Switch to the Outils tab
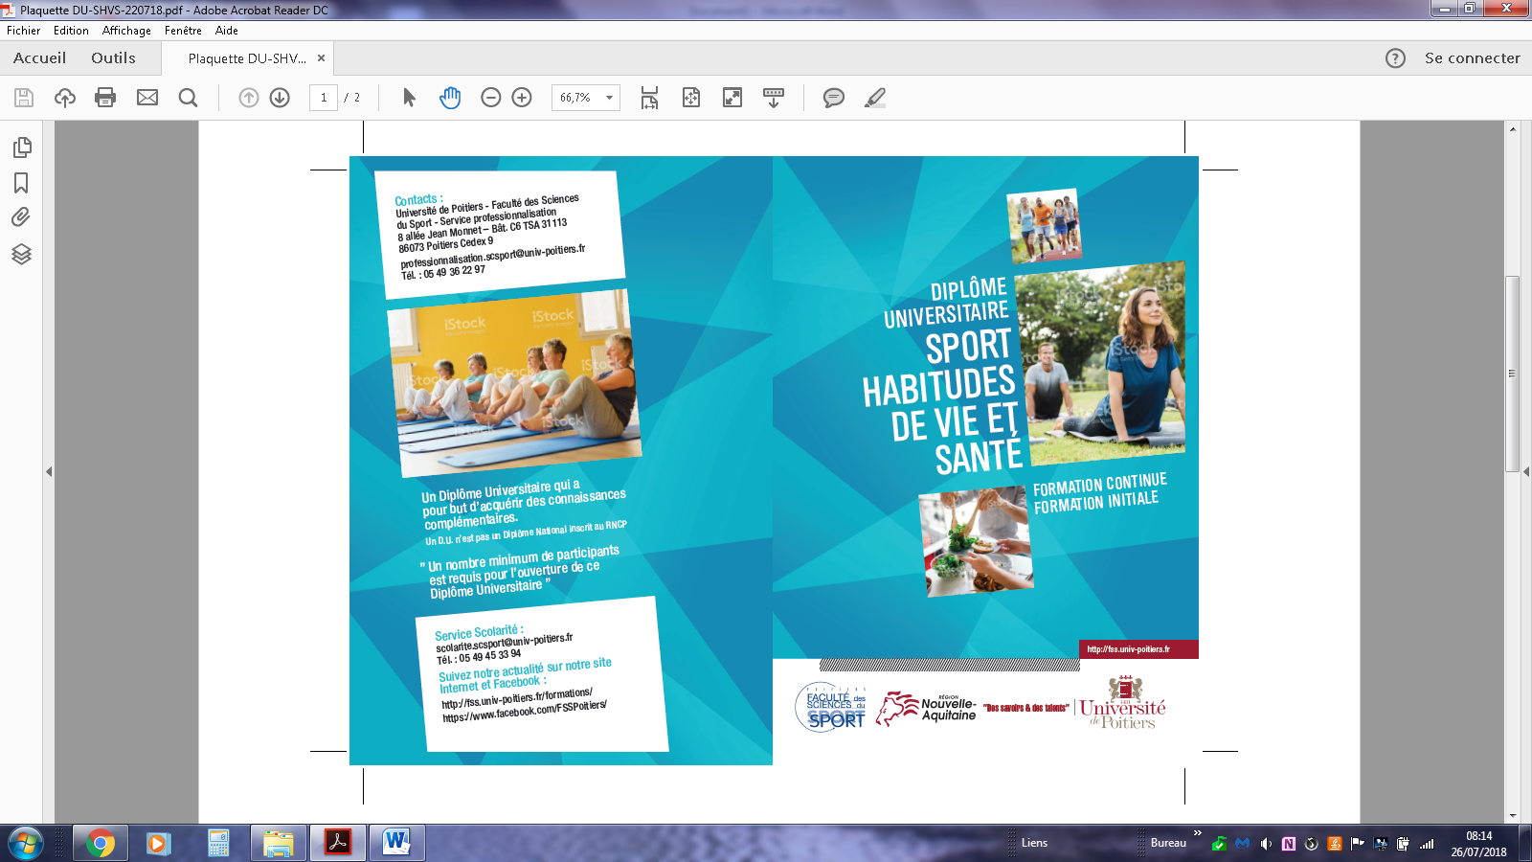Viewport: 1532px width, 862px height. coord(113,57)
